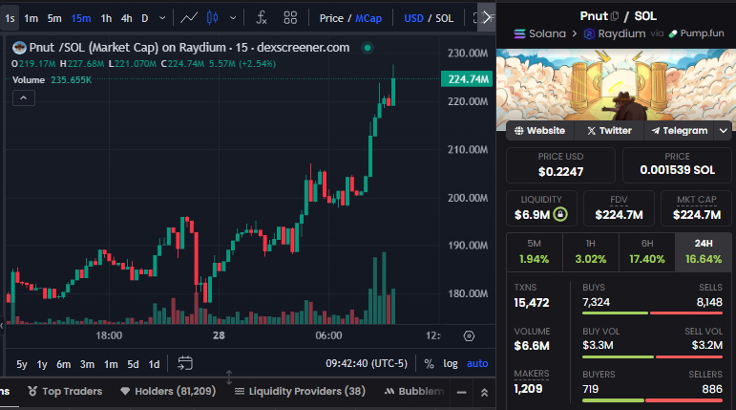
Task: Open the go-to-date calendar icon
Action: pos(185,363)
